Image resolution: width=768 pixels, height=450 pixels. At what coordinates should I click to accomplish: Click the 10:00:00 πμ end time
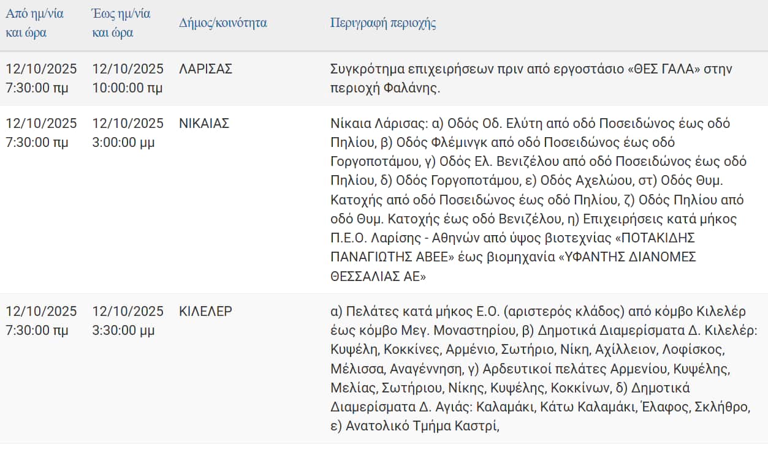click(127, 88)
